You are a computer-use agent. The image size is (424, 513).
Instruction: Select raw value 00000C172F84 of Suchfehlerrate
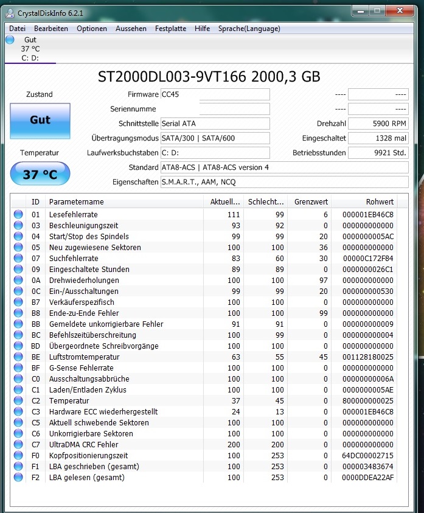(x=367, y=259)
